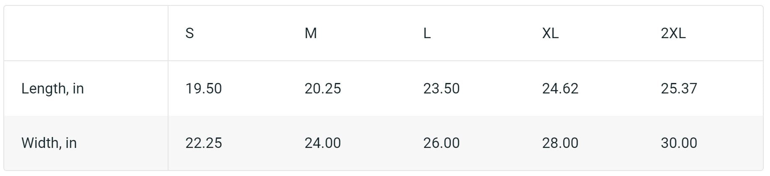
Task: Select the "Length, in" row label
Action: [x=52, y=88]
